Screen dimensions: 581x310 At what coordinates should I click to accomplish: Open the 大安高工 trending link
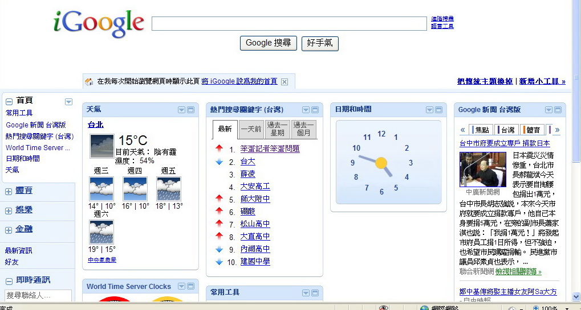(x=255, y=186)
